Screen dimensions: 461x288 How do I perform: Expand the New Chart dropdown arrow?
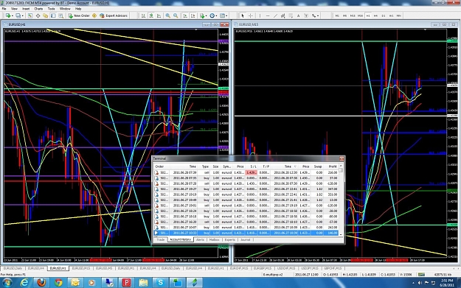(12, 16)
